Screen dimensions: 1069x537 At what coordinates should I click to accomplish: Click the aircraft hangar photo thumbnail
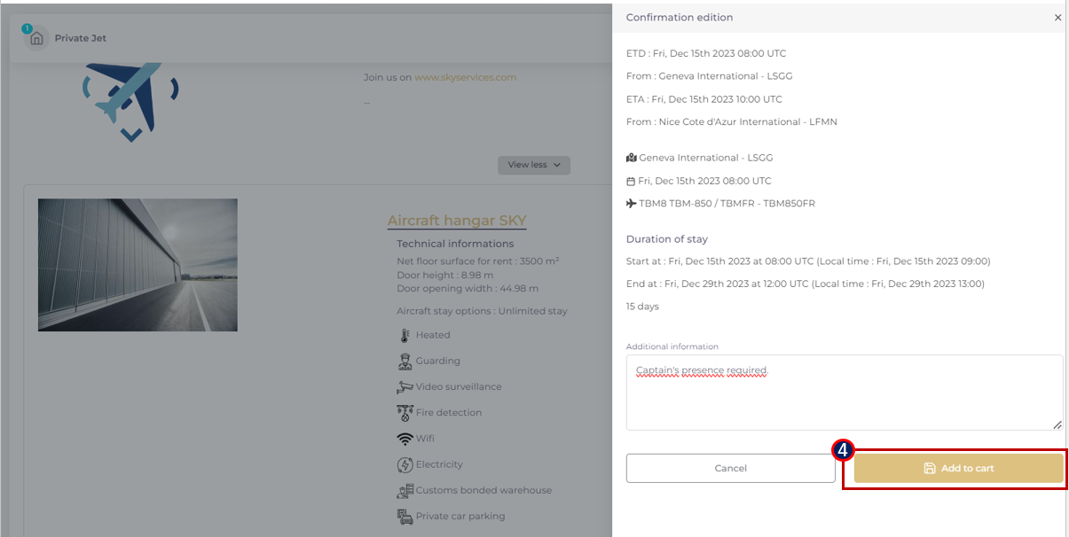[138, 265]
